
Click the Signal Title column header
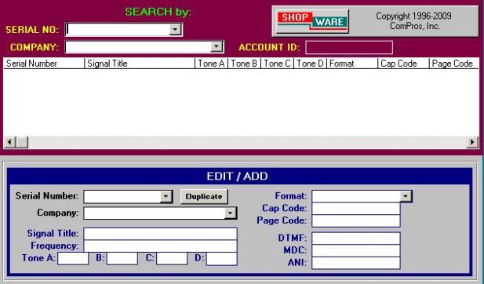click(x=140, y=64)
